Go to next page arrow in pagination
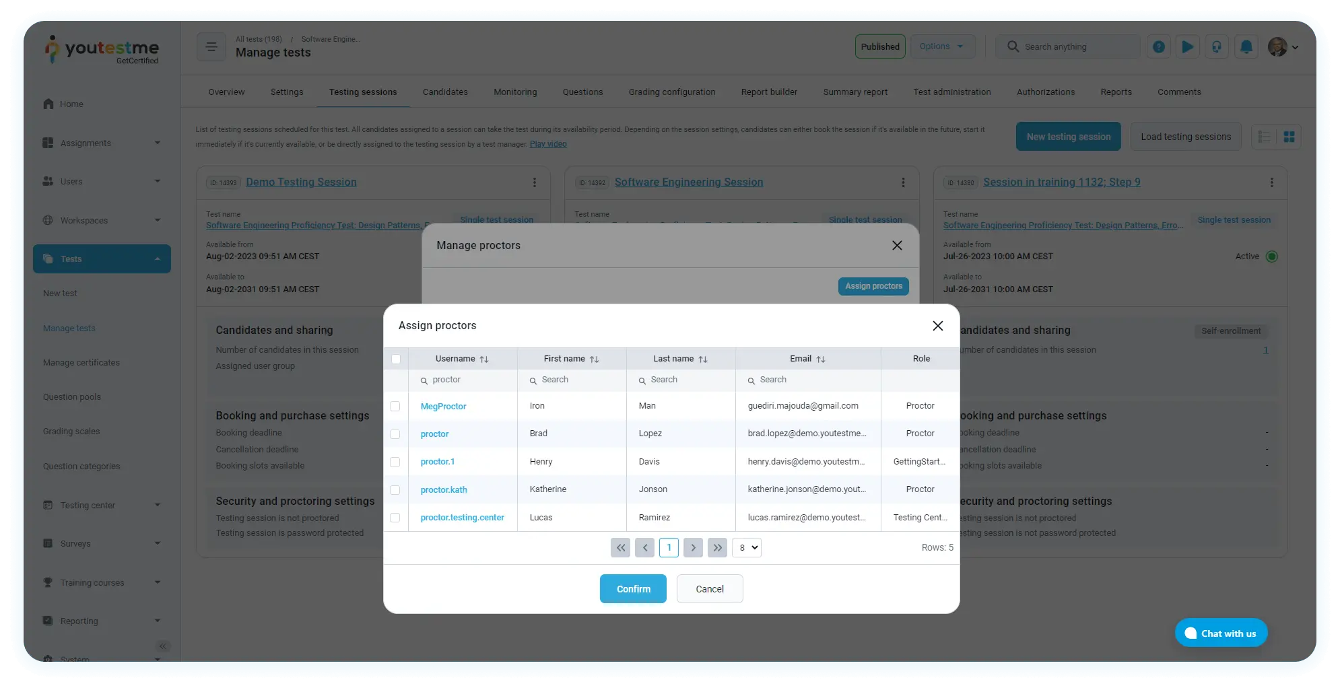This screenshot has width=1340, height=688. (693, 548)
